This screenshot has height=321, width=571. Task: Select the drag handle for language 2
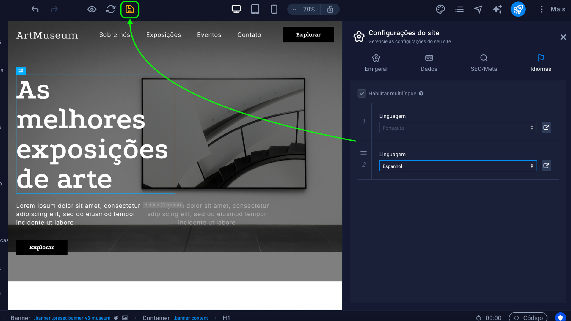point(363,153)
